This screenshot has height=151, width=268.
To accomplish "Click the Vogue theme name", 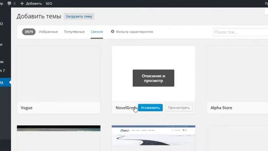I will coord(27,108).
